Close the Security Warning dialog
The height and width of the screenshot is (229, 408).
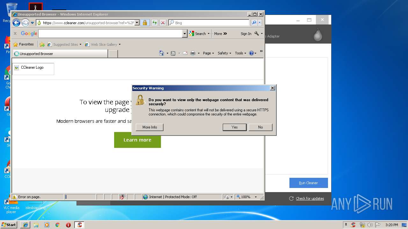coord(272,88)
